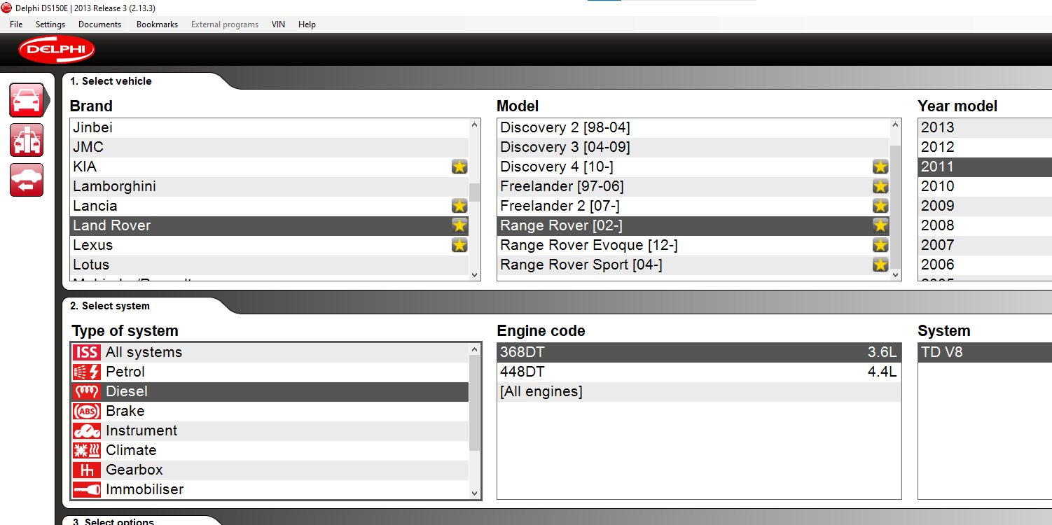This screenshot has width=1052, height=525.
Task: Toggle favorite star for Range Rover [02-]
Action: [880, 225]
